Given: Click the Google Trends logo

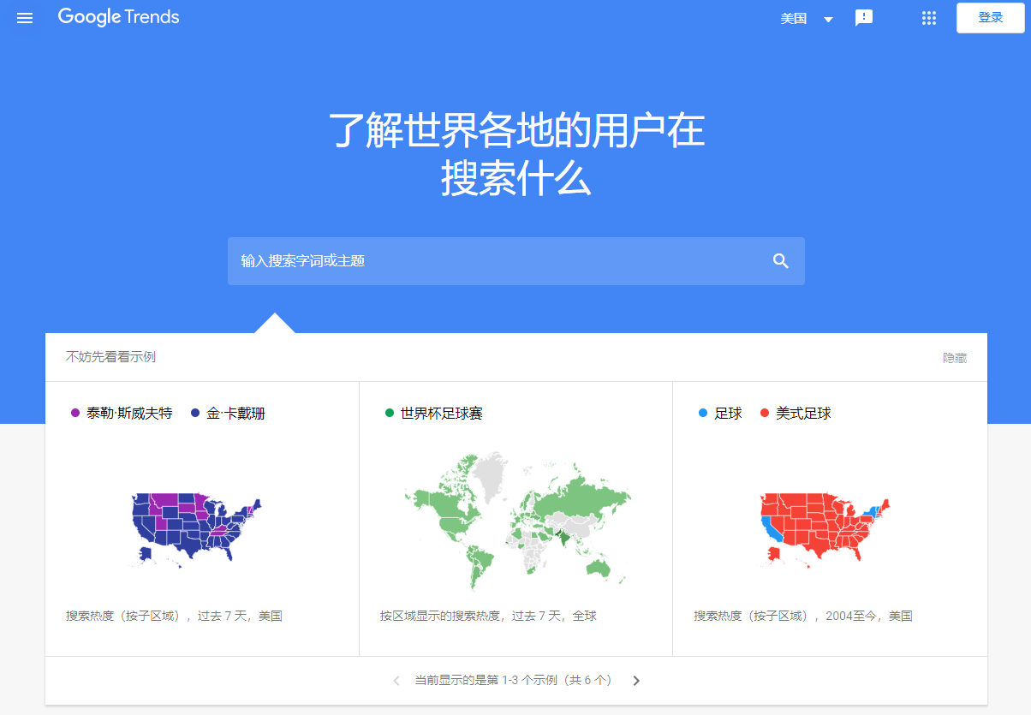Looking at the screenshot, I should 118,17.
